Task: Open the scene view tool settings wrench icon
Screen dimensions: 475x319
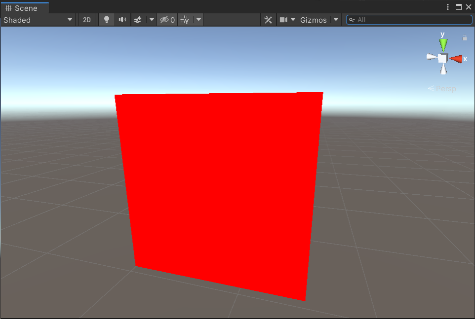Action: (x=268, y=20)
